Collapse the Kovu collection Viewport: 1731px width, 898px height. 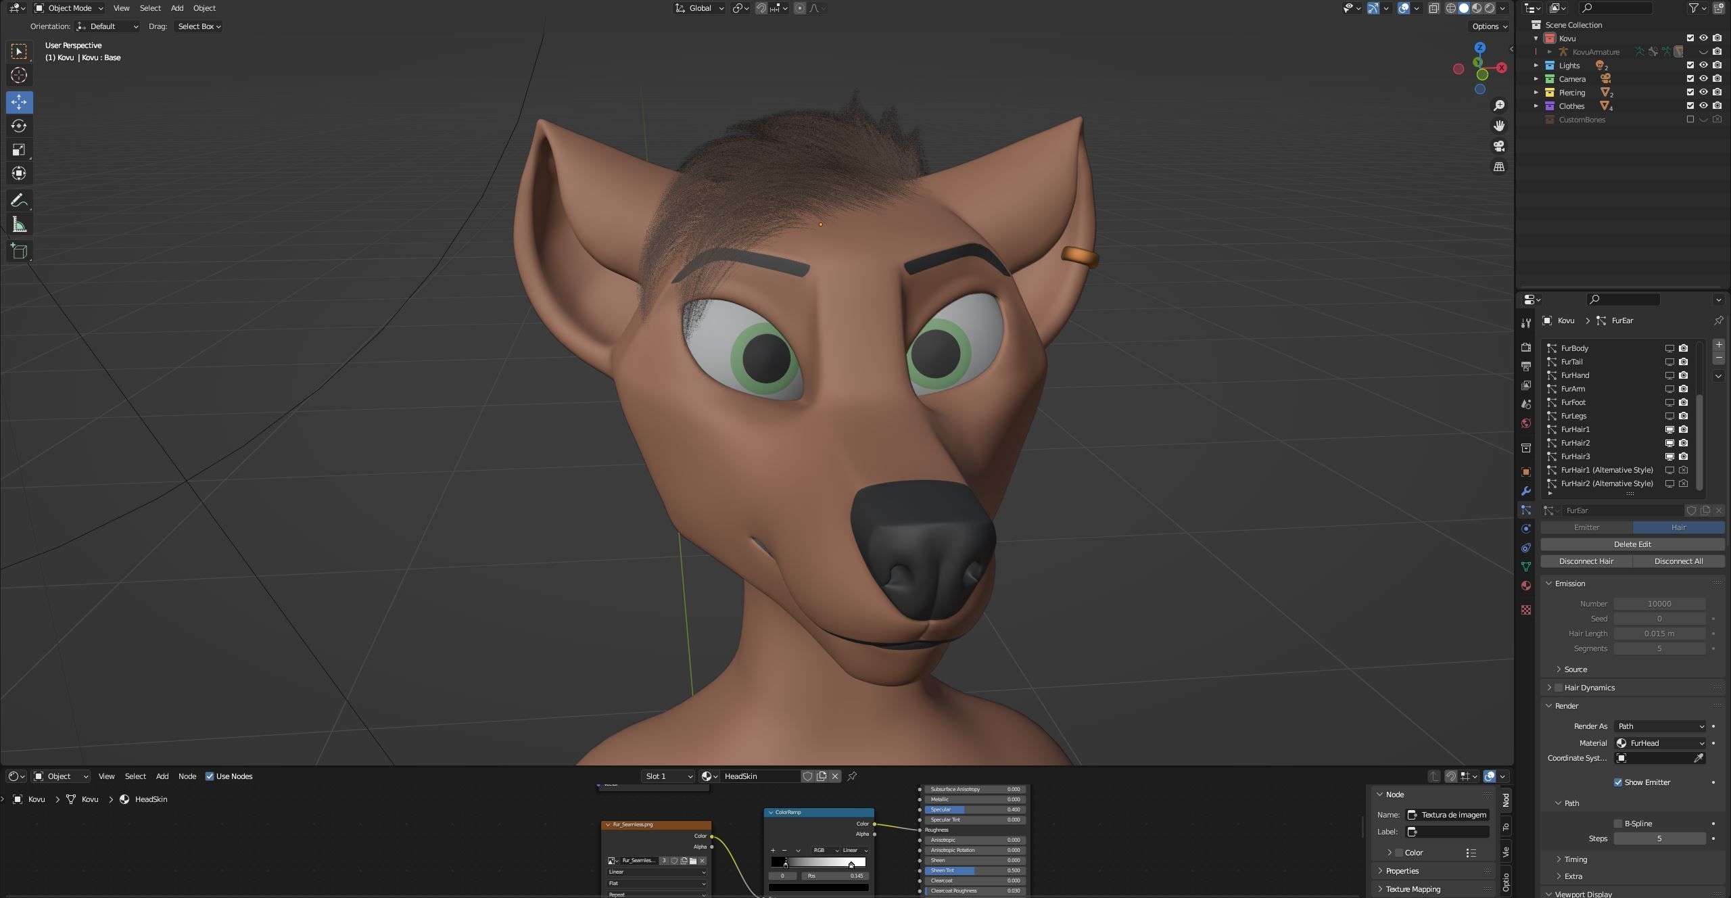(1536, 39)
